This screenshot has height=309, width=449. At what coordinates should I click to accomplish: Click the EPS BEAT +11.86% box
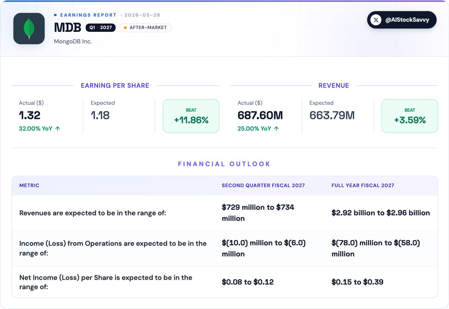(191, 116)
